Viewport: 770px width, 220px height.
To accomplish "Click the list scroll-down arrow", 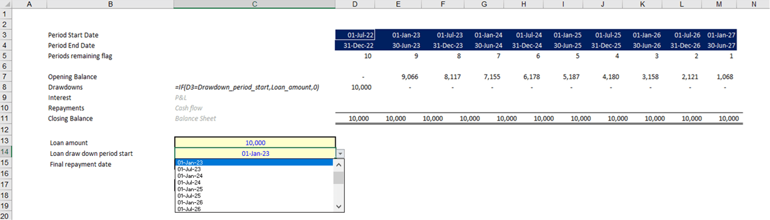I will coord(339,207).
